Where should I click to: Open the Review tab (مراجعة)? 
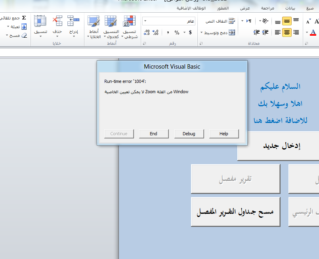[267, 8]
